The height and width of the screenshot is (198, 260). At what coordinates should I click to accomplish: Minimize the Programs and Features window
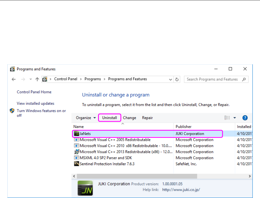[216, 69]
